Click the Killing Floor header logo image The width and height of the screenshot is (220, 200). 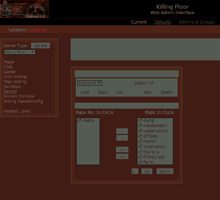[24, 9]
